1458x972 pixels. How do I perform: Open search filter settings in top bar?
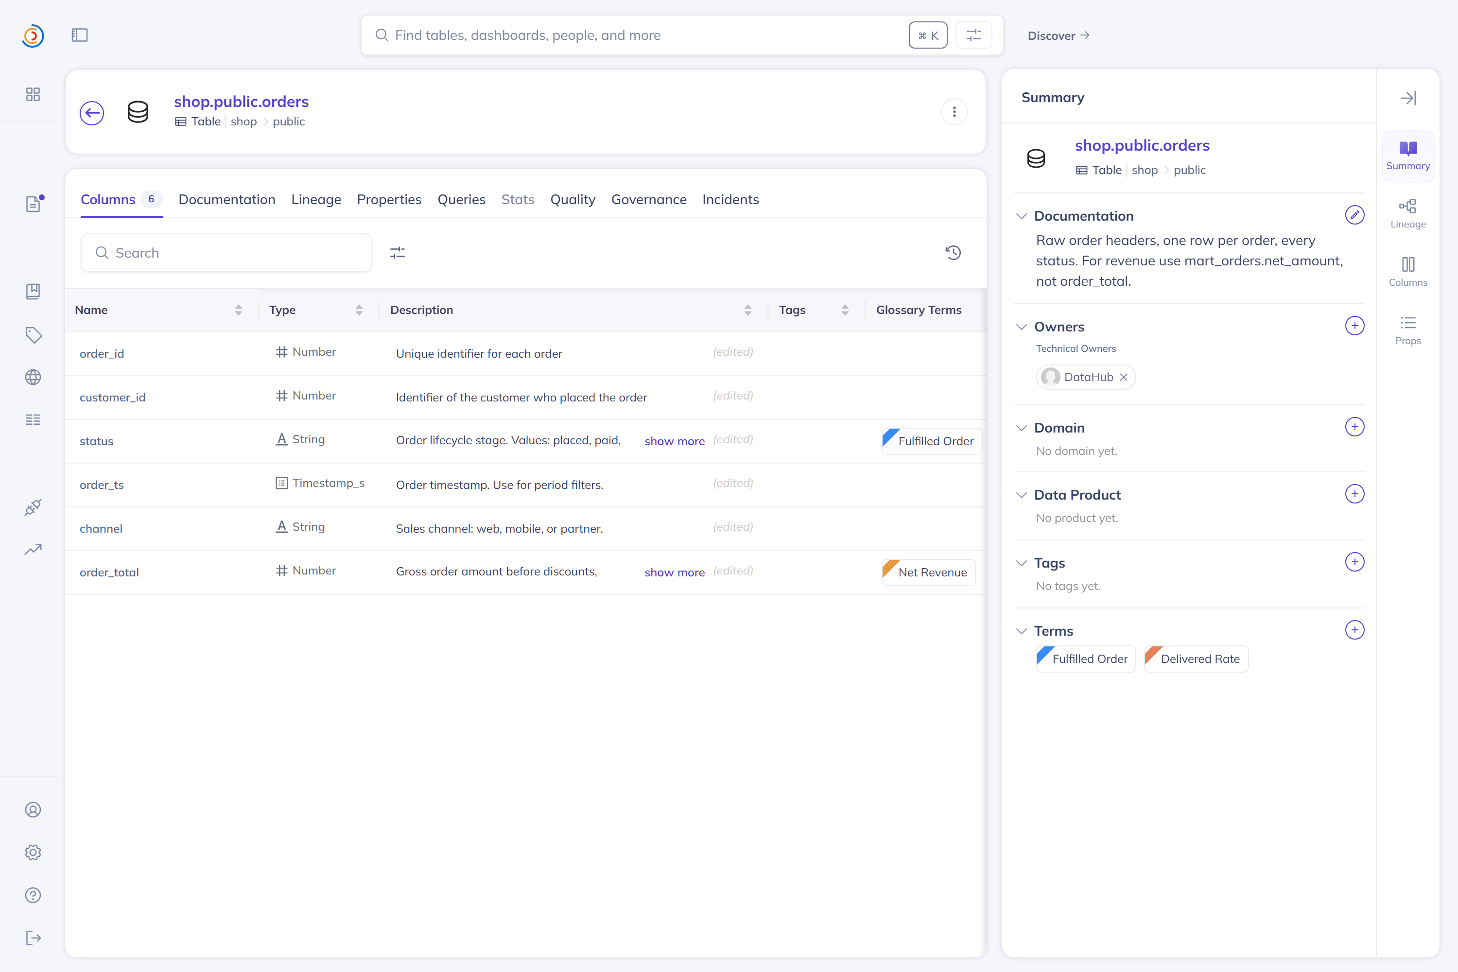[974, 35]
